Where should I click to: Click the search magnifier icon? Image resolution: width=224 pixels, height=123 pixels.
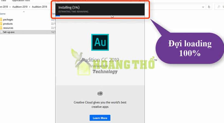(219, 7)
